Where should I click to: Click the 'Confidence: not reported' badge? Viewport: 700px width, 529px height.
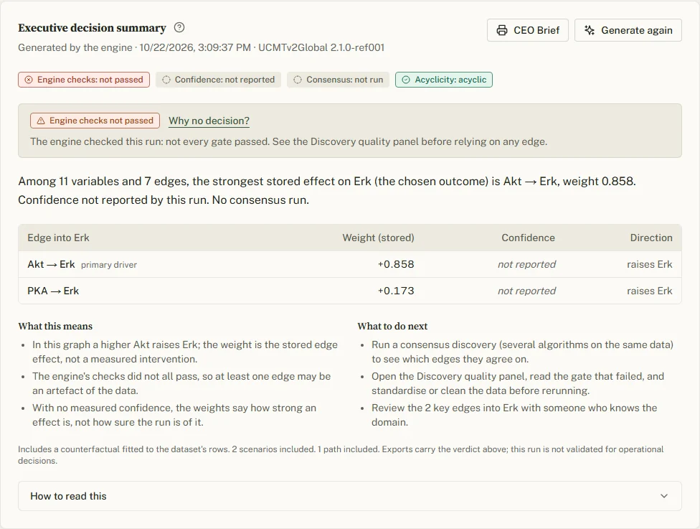click(218, 80)
